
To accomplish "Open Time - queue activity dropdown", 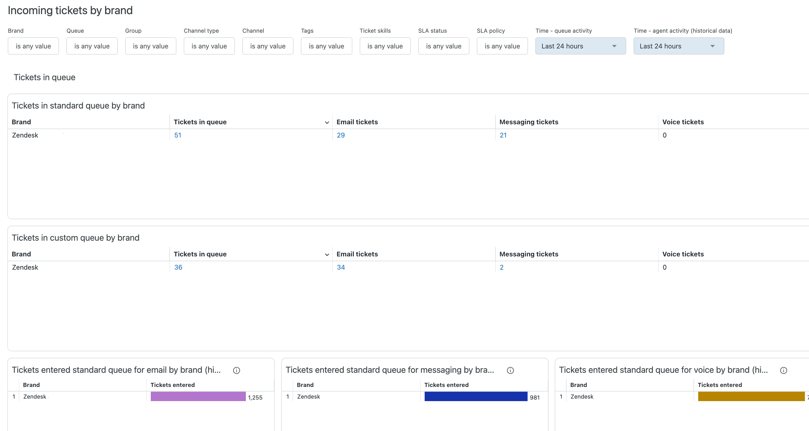I will point(580,46).
